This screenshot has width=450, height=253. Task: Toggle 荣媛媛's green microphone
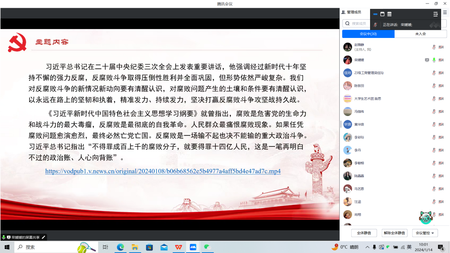434,60
